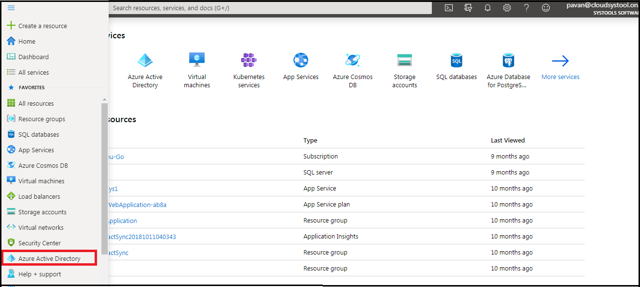Open Storage accounts tile in services row
The image size is (640, 287).
point(405,71)
